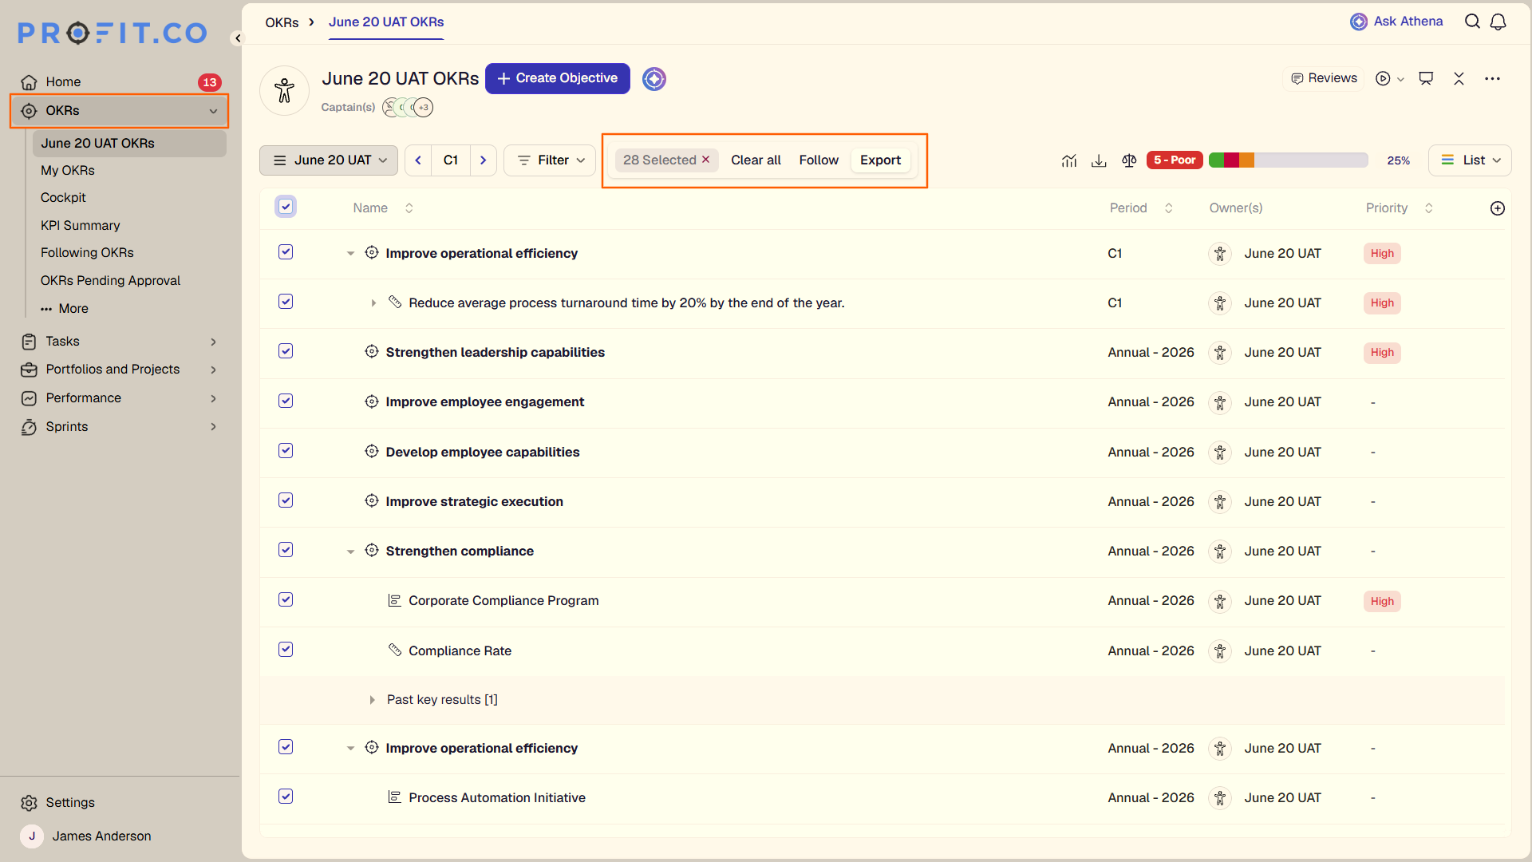Expand the Reduce average process turnaround key result
Viewport: 1532px width, 862px height.
373,303
